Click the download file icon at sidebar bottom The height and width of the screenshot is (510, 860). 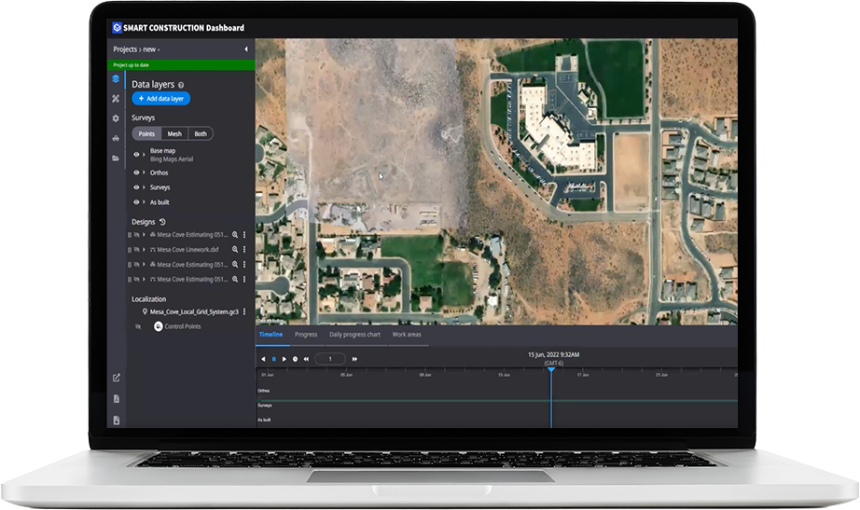(117, 420)
